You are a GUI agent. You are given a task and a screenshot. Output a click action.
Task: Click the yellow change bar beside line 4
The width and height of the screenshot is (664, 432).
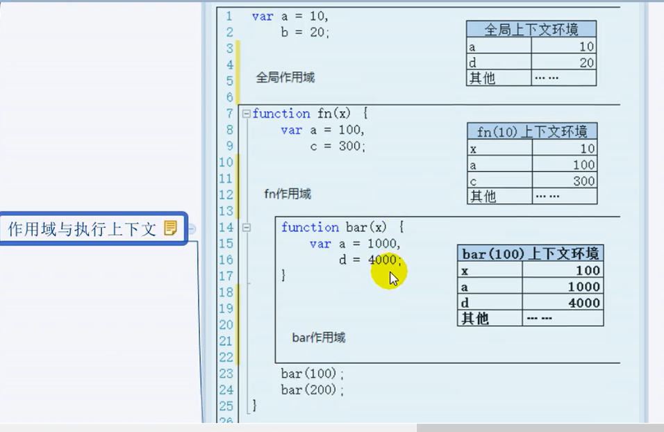tap(239, 65)
